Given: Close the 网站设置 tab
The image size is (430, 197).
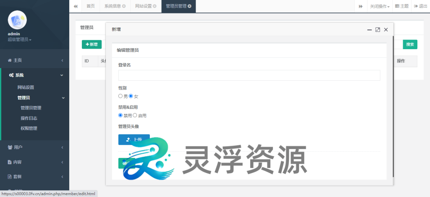Looking at the screenshot, I should click(x=155, y=6).
